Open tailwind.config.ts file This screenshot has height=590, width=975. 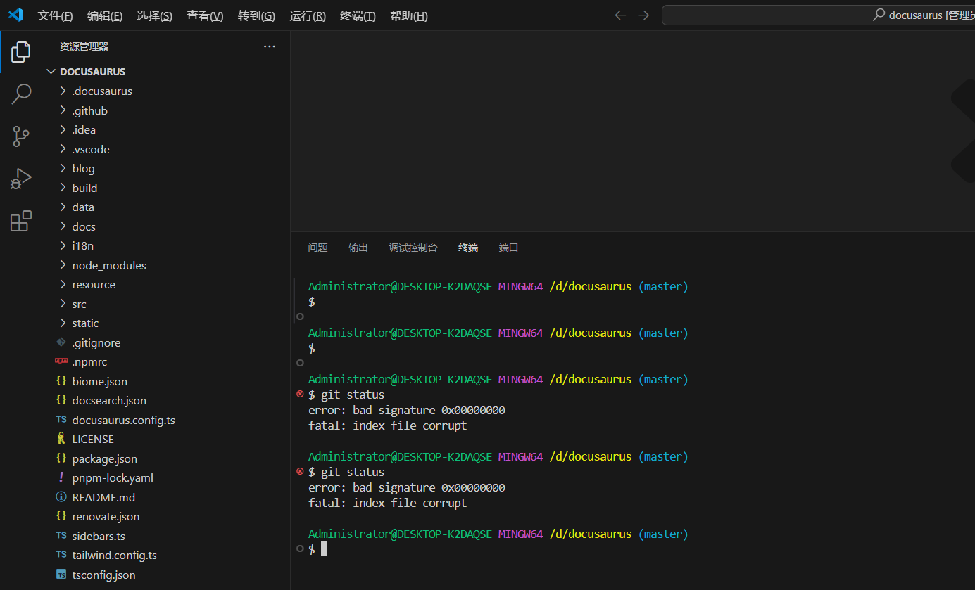[x=114, y=555]
